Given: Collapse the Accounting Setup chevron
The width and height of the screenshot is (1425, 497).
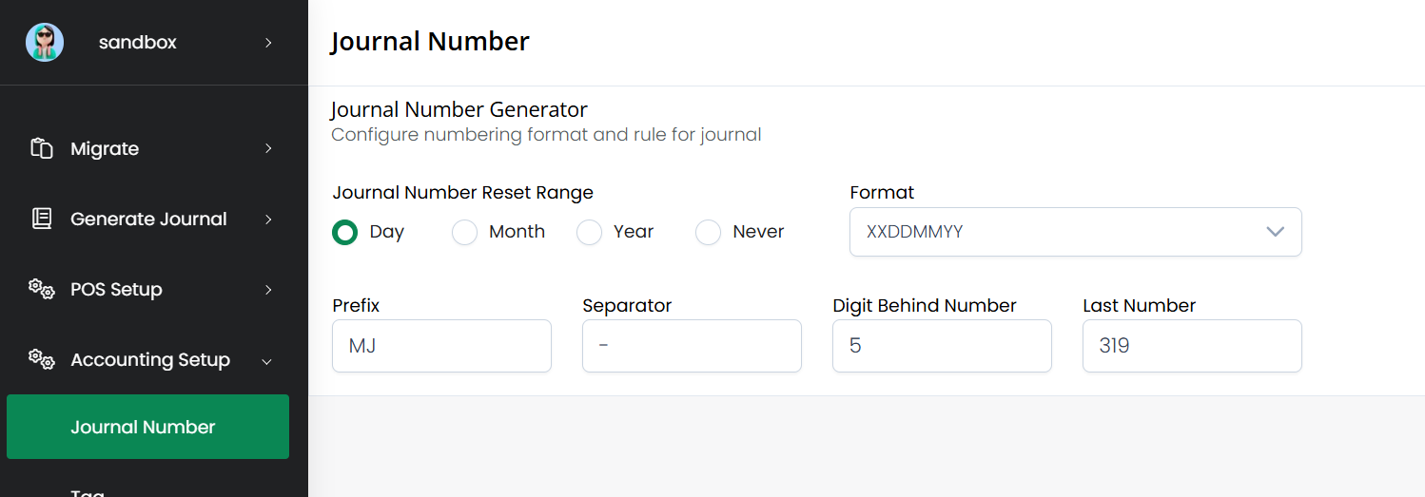Looking at the screenshot, I should 267,361.
